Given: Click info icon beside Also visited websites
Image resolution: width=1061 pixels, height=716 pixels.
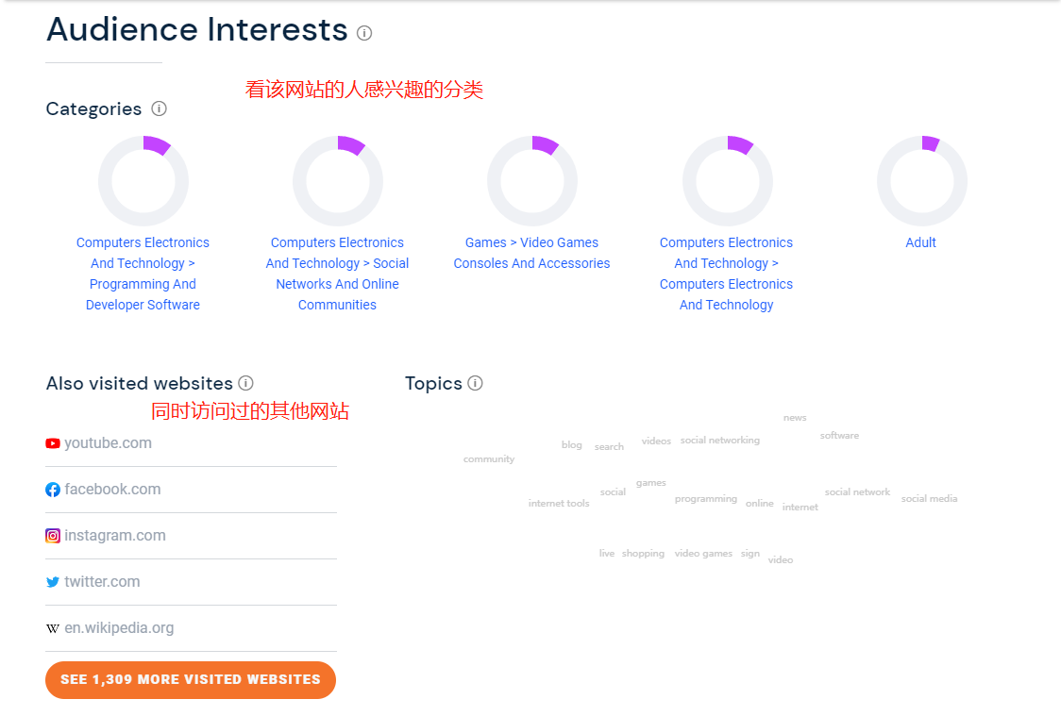Looking at the screenshot, I should tap(245, 383).
